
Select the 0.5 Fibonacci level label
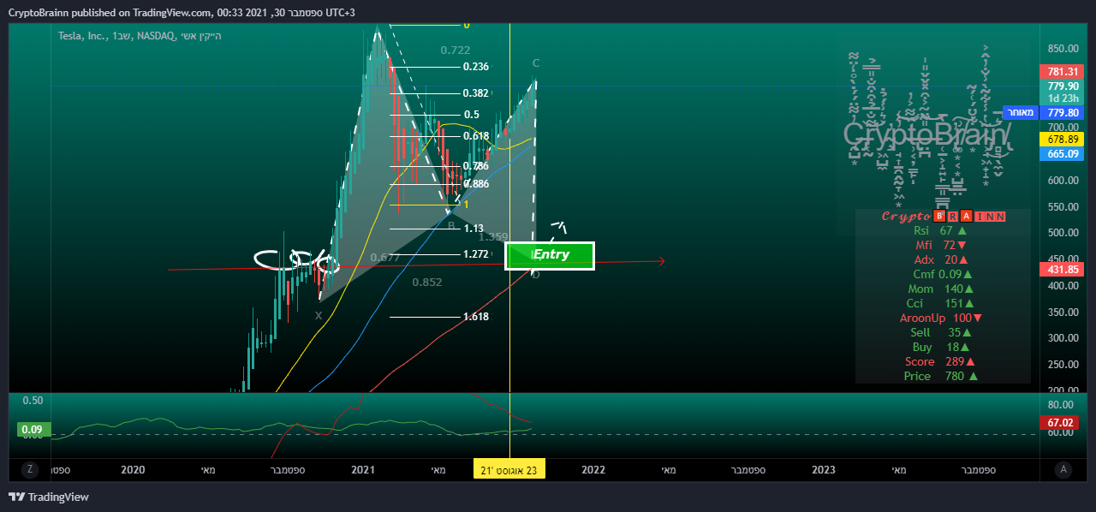472,115
